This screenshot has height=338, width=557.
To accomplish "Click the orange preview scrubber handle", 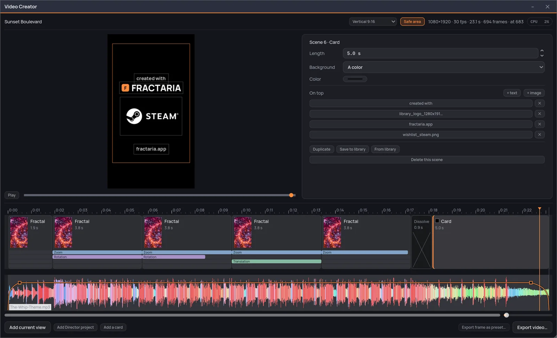I will (291, 195).
